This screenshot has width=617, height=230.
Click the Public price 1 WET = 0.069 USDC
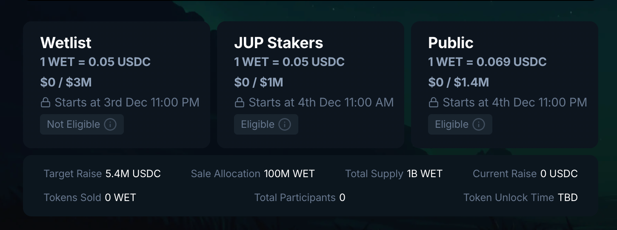tap(487, 62)
